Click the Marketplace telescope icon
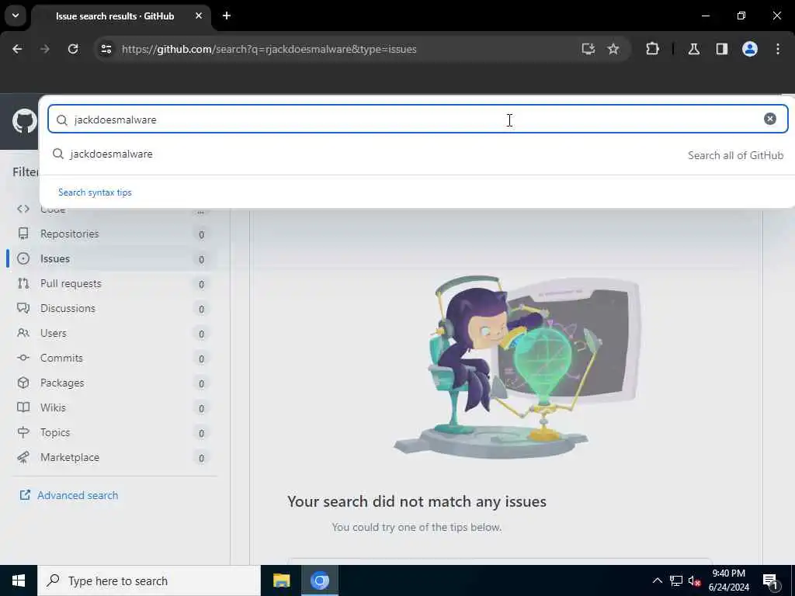The height and width of the screenshot is (596, 795). coord(23,457)
